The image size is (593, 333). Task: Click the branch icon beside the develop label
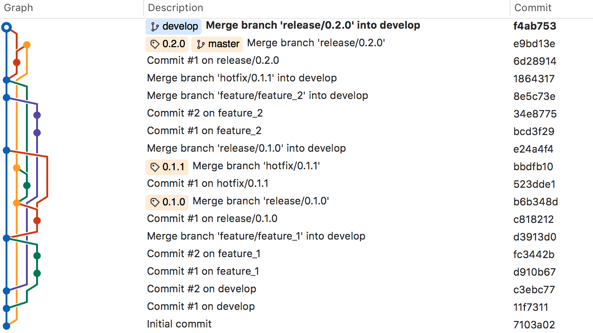(155, 26)
